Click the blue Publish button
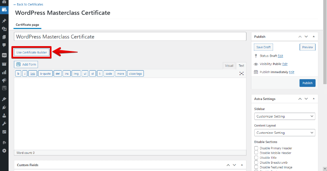This screenshot has width=327, height=171. [x=307, y=83]
